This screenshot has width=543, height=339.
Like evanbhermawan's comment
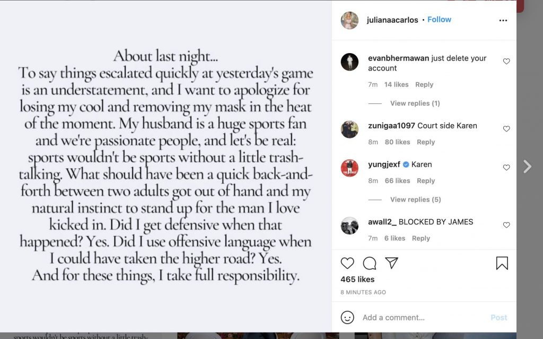pyautogui.click(x=506, y=62)
